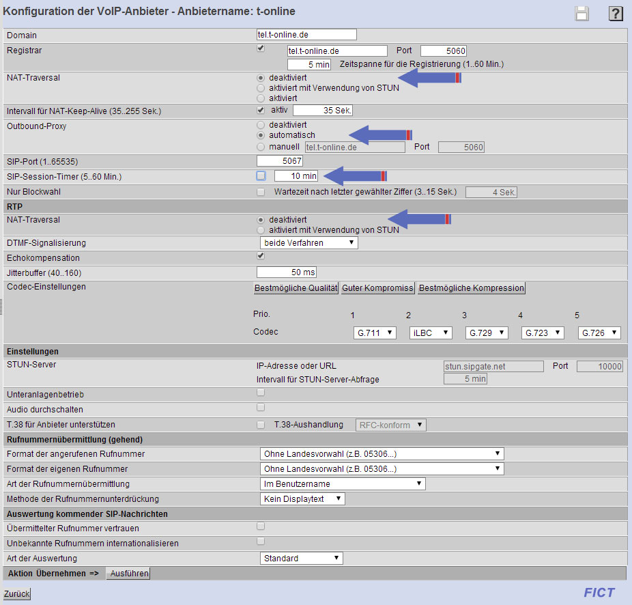Open priority 5 codec dropdown G.726
632x605 pixels.
coord(599,333)
